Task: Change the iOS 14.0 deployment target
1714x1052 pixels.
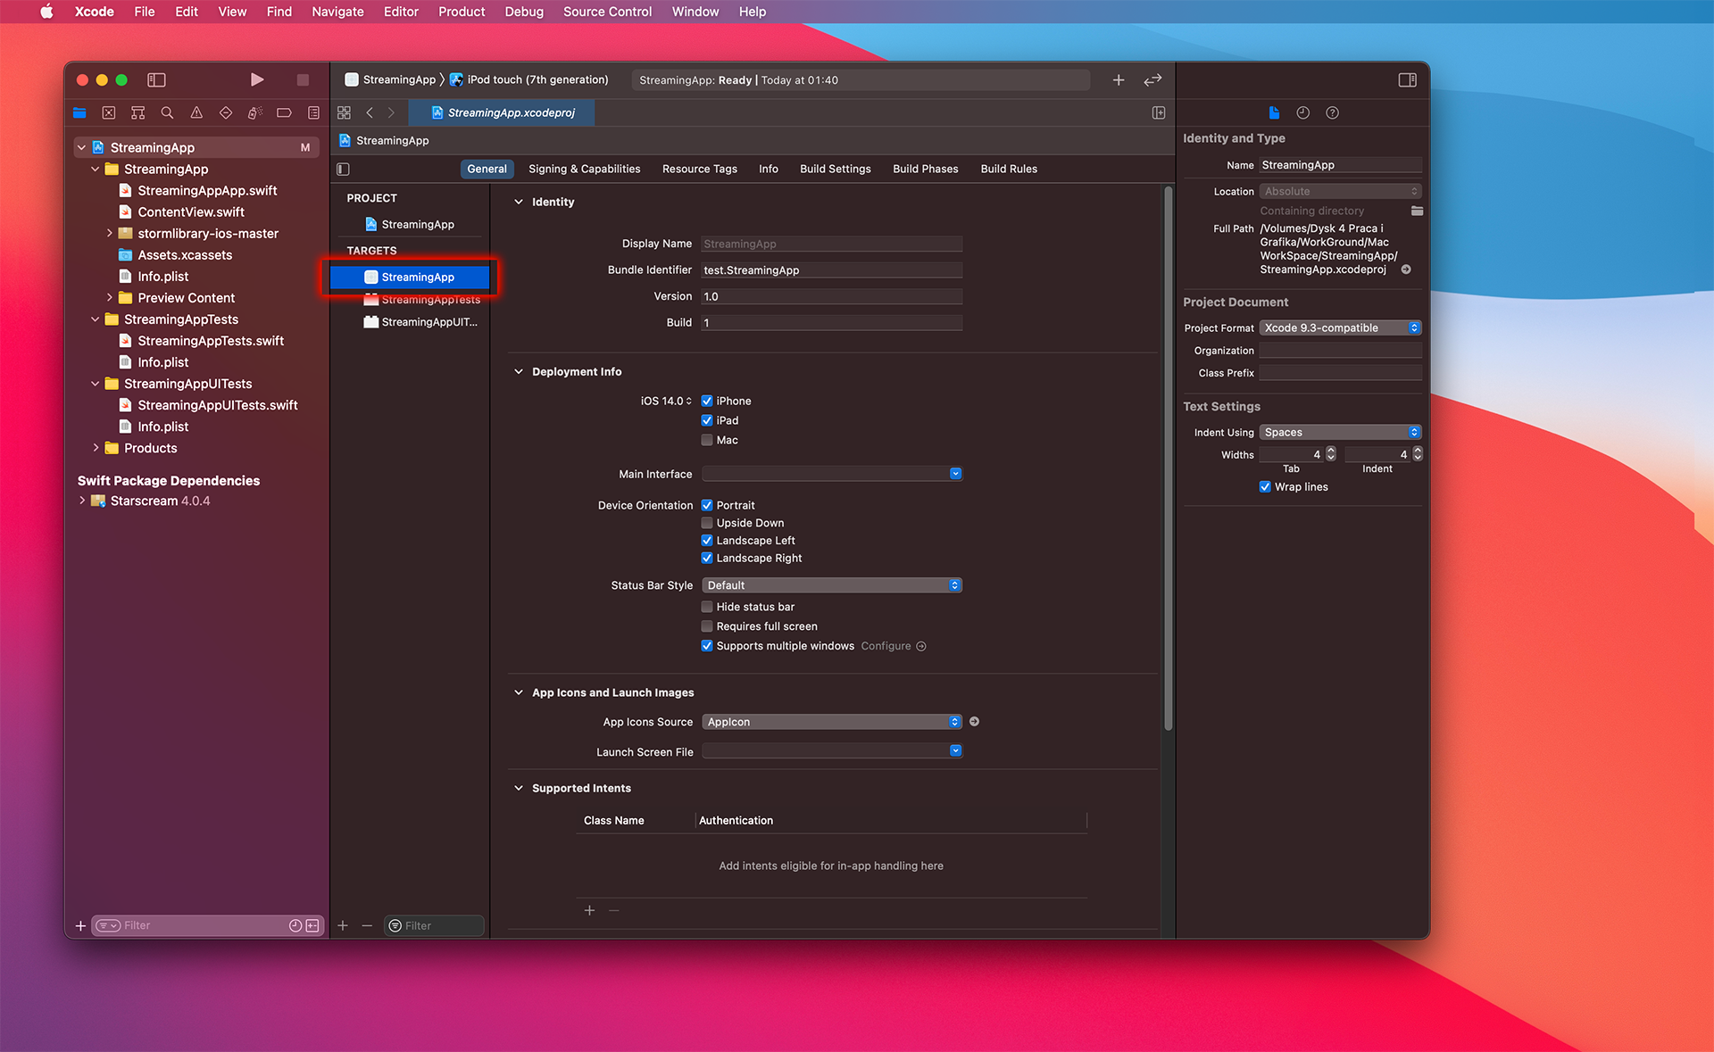Action: tap(666, 401)
